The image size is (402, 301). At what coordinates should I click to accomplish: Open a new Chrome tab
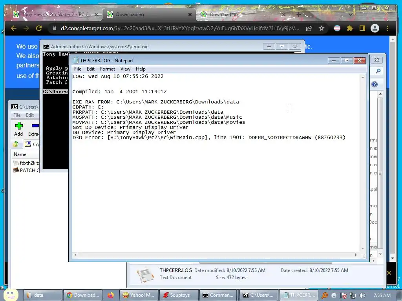pyautogui.click(x=299, y=15)
